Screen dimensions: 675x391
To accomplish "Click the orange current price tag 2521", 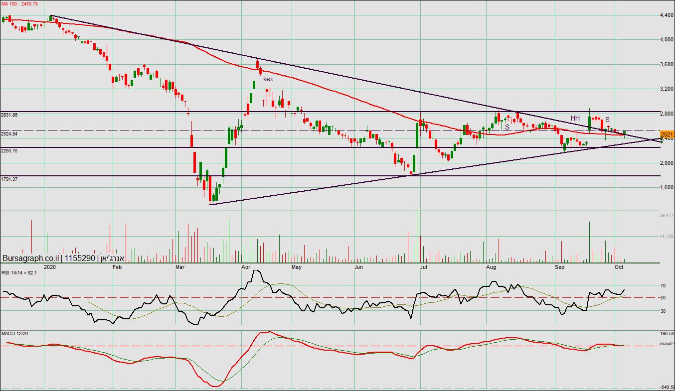I will click(x=667, y=134).
